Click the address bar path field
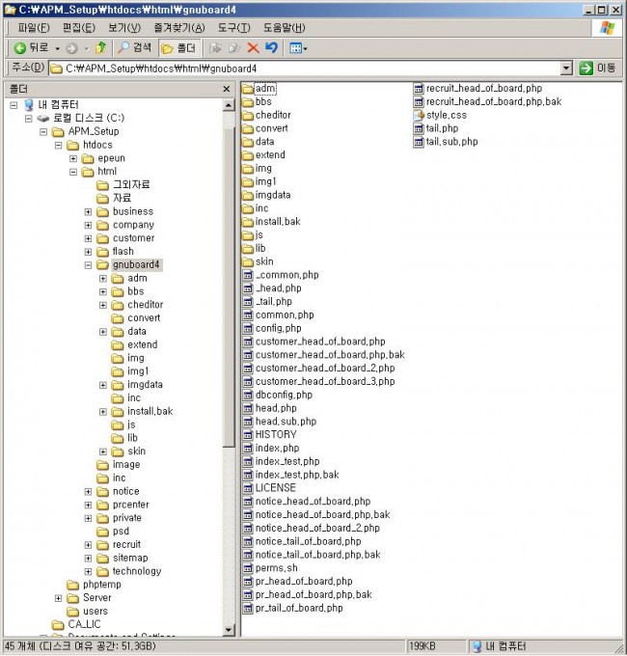The width and height of the screenshot is (627, 656). 309,68
